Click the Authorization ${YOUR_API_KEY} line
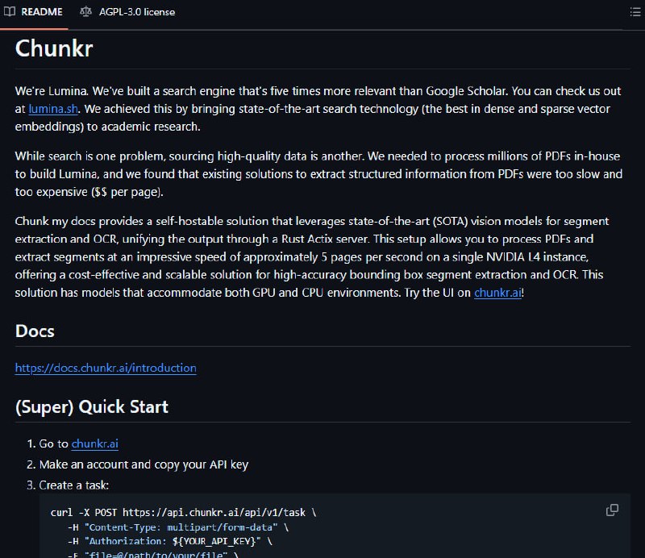Screen dimensions: 645x558 pyautogui.click(x=170, y=541)
